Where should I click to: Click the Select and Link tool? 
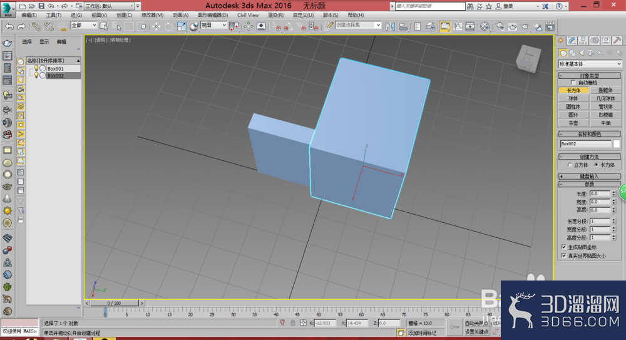(x=36, y=26)
